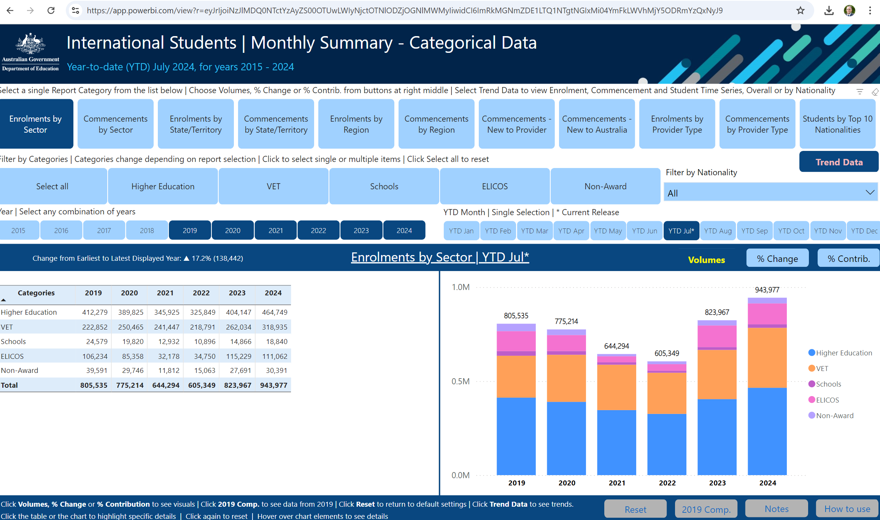880x520 pixels.
Task: Select YTD Jun month option
Action: point(645,231)
